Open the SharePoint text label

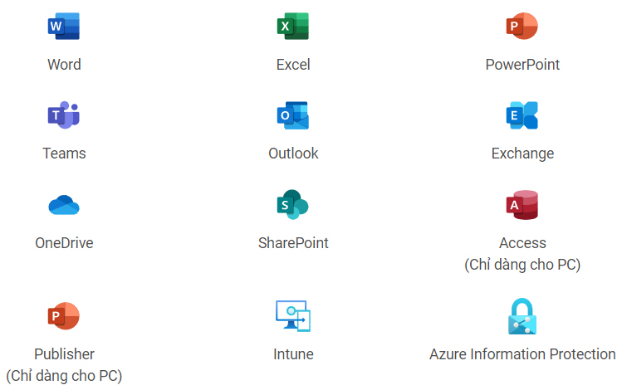[293, 243]
